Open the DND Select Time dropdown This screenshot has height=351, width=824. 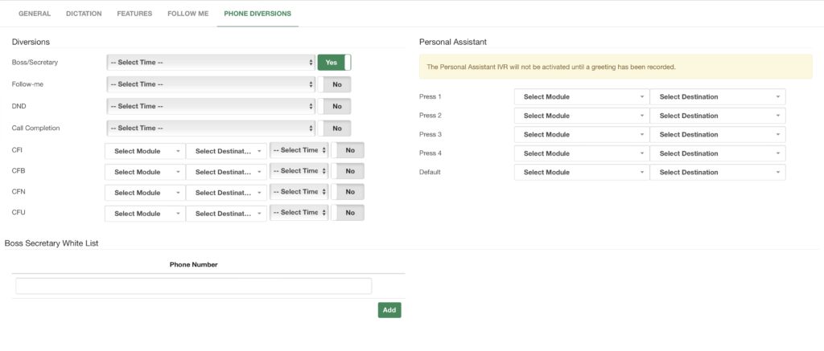(x=210, y=106)
